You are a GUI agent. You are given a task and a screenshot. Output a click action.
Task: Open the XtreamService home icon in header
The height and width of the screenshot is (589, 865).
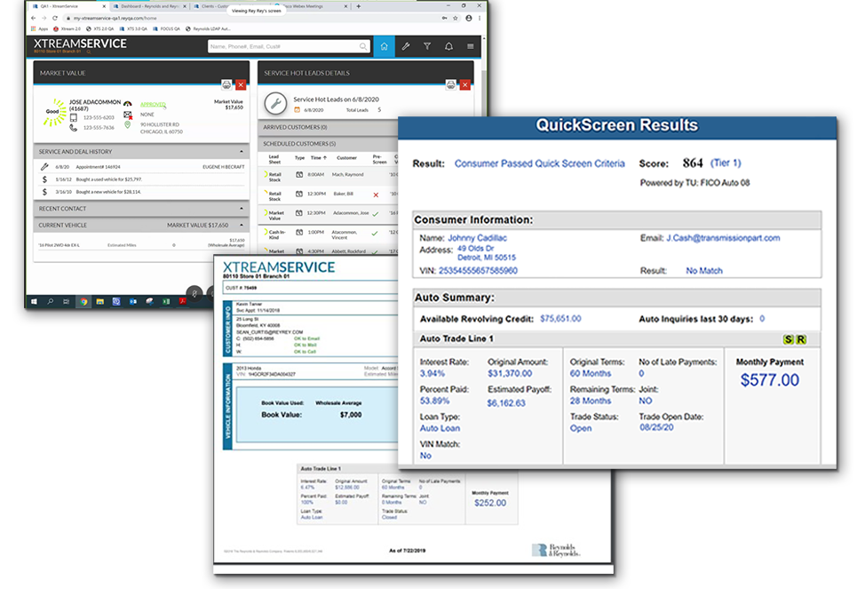pos(384,46)
